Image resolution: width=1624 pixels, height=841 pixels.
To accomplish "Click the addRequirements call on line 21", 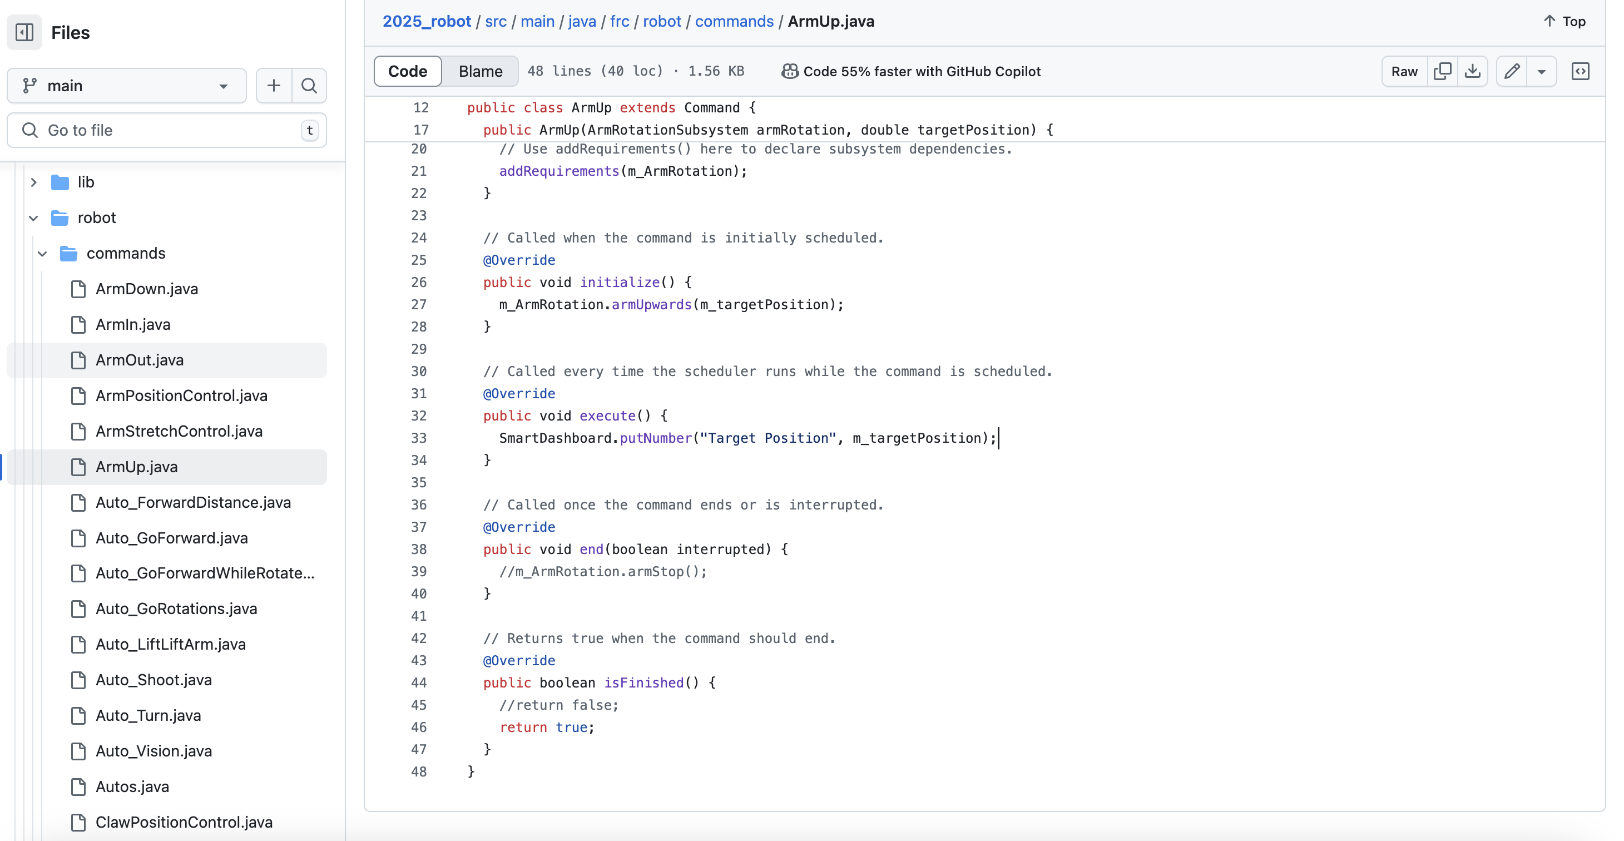I will click(559, 171).
